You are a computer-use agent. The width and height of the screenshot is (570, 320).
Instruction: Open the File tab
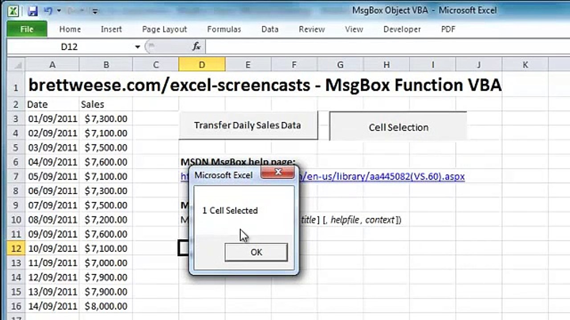[27, 29]
